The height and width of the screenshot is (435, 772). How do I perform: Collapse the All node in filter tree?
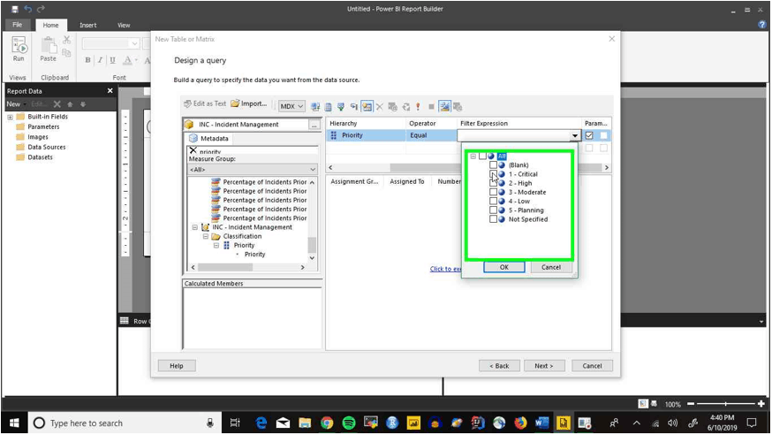pos(473,156)
